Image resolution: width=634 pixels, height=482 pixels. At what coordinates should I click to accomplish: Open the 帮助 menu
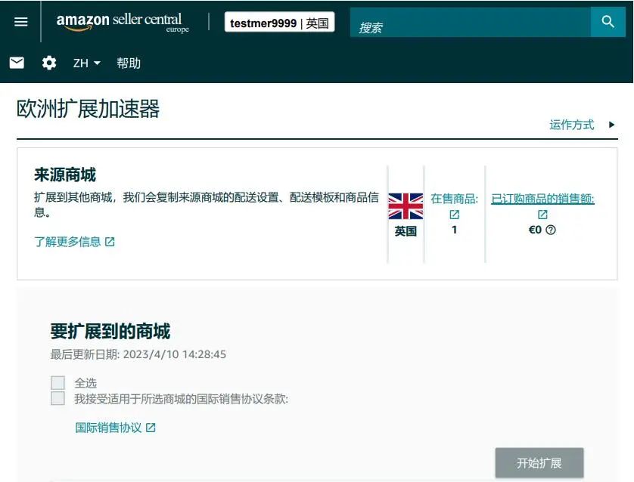pyautogui.click(x=129, y=63)
